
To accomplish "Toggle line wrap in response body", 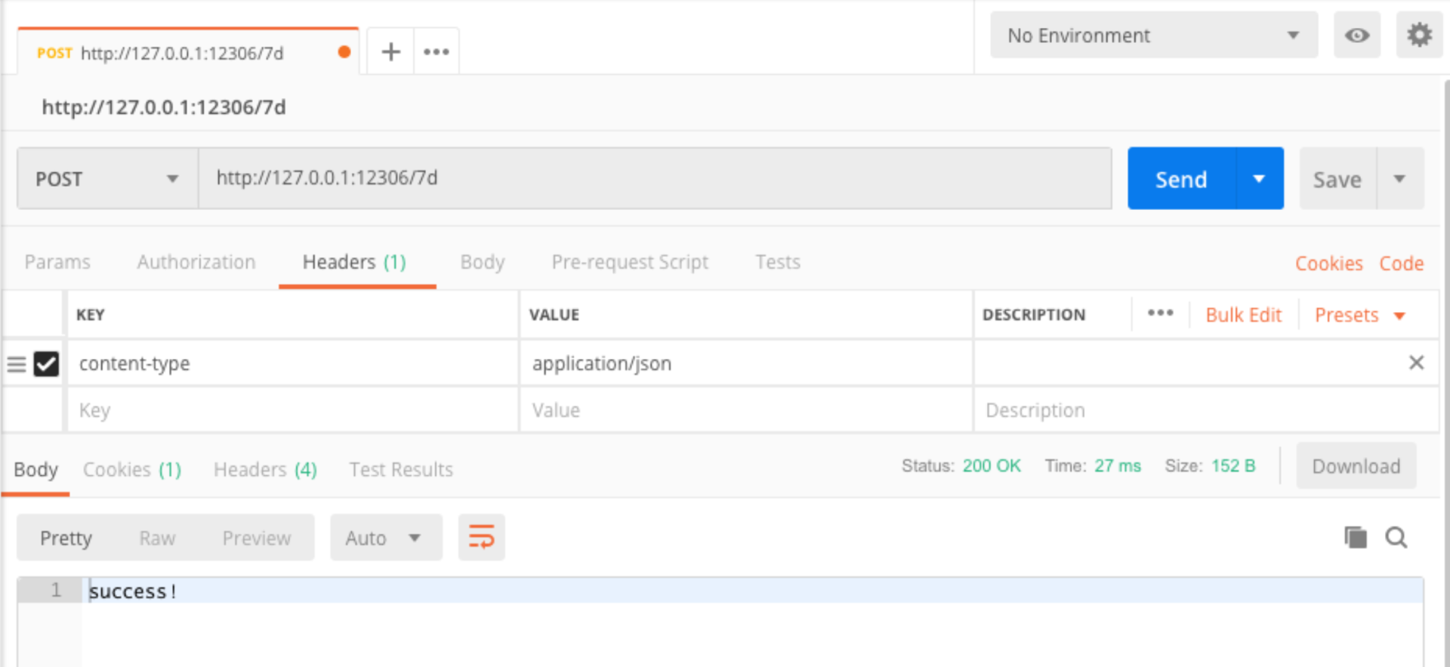I will pos(481,537).
